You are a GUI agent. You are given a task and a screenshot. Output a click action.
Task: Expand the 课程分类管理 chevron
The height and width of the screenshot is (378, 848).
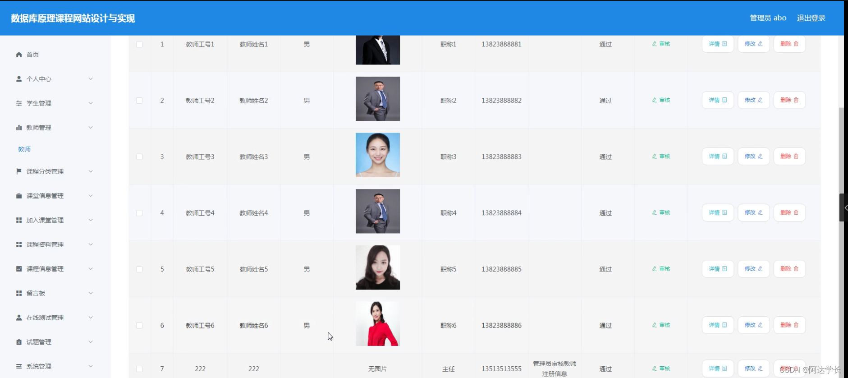[x=91, y=171]
